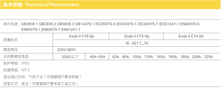
Task: Click the 220V/380V rated voltage value
Action: (66, 50)
